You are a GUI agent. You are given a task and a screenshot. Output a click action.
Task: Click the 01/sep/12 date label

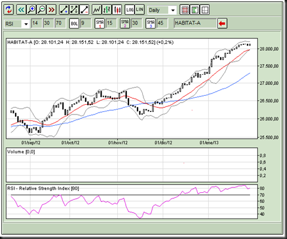pyautogui.click(x=31, y=143)
